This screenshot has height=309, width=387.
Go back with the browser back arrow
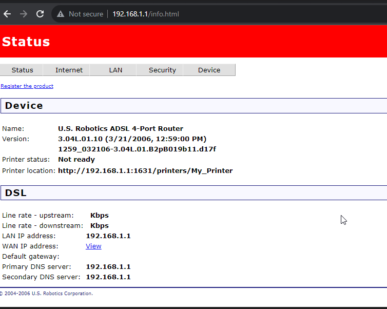7,14
